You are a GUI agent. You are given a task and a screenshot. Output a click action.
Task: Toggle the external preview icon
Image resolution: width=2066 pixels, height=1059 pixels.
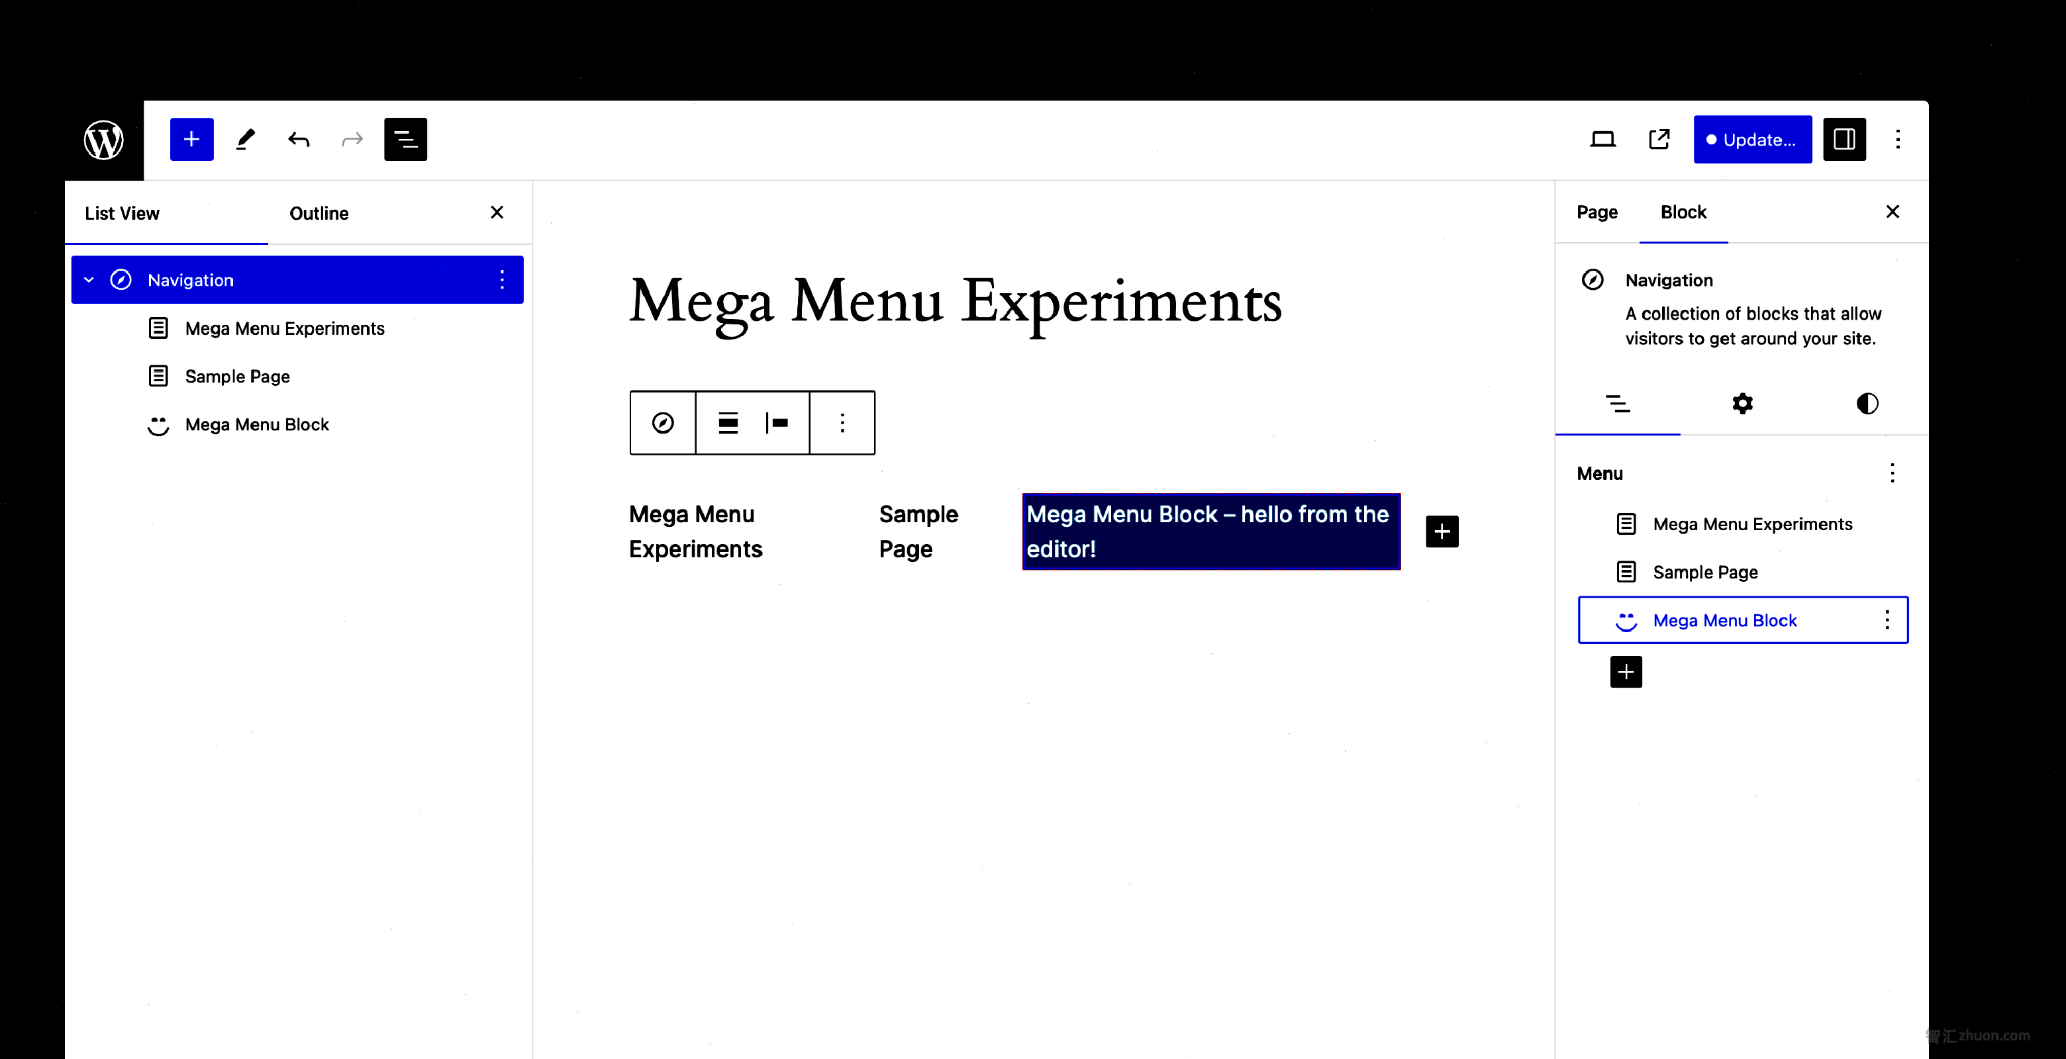1659,139
